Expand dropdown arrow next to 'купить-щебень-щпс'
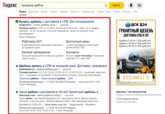 tap(59, 69)
